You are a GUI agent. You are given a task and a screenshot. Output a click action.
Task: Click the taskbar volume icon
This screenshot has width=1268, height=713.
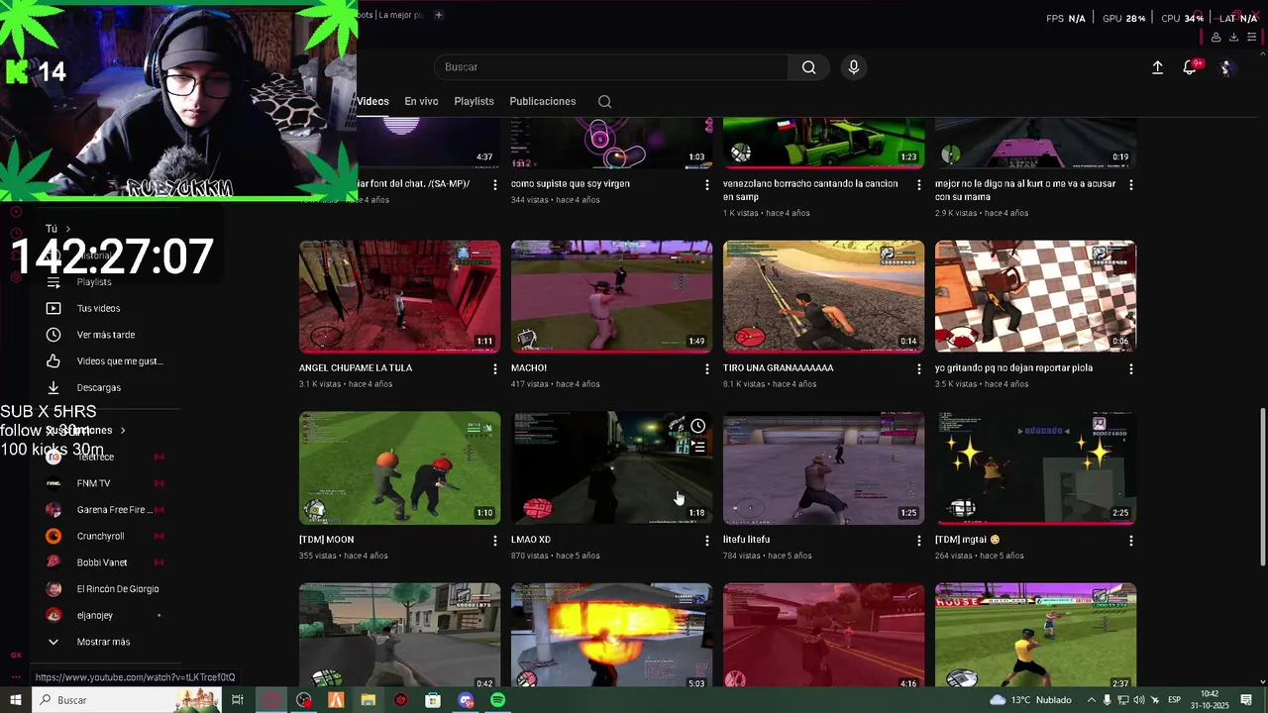[x=1140, y=700]
